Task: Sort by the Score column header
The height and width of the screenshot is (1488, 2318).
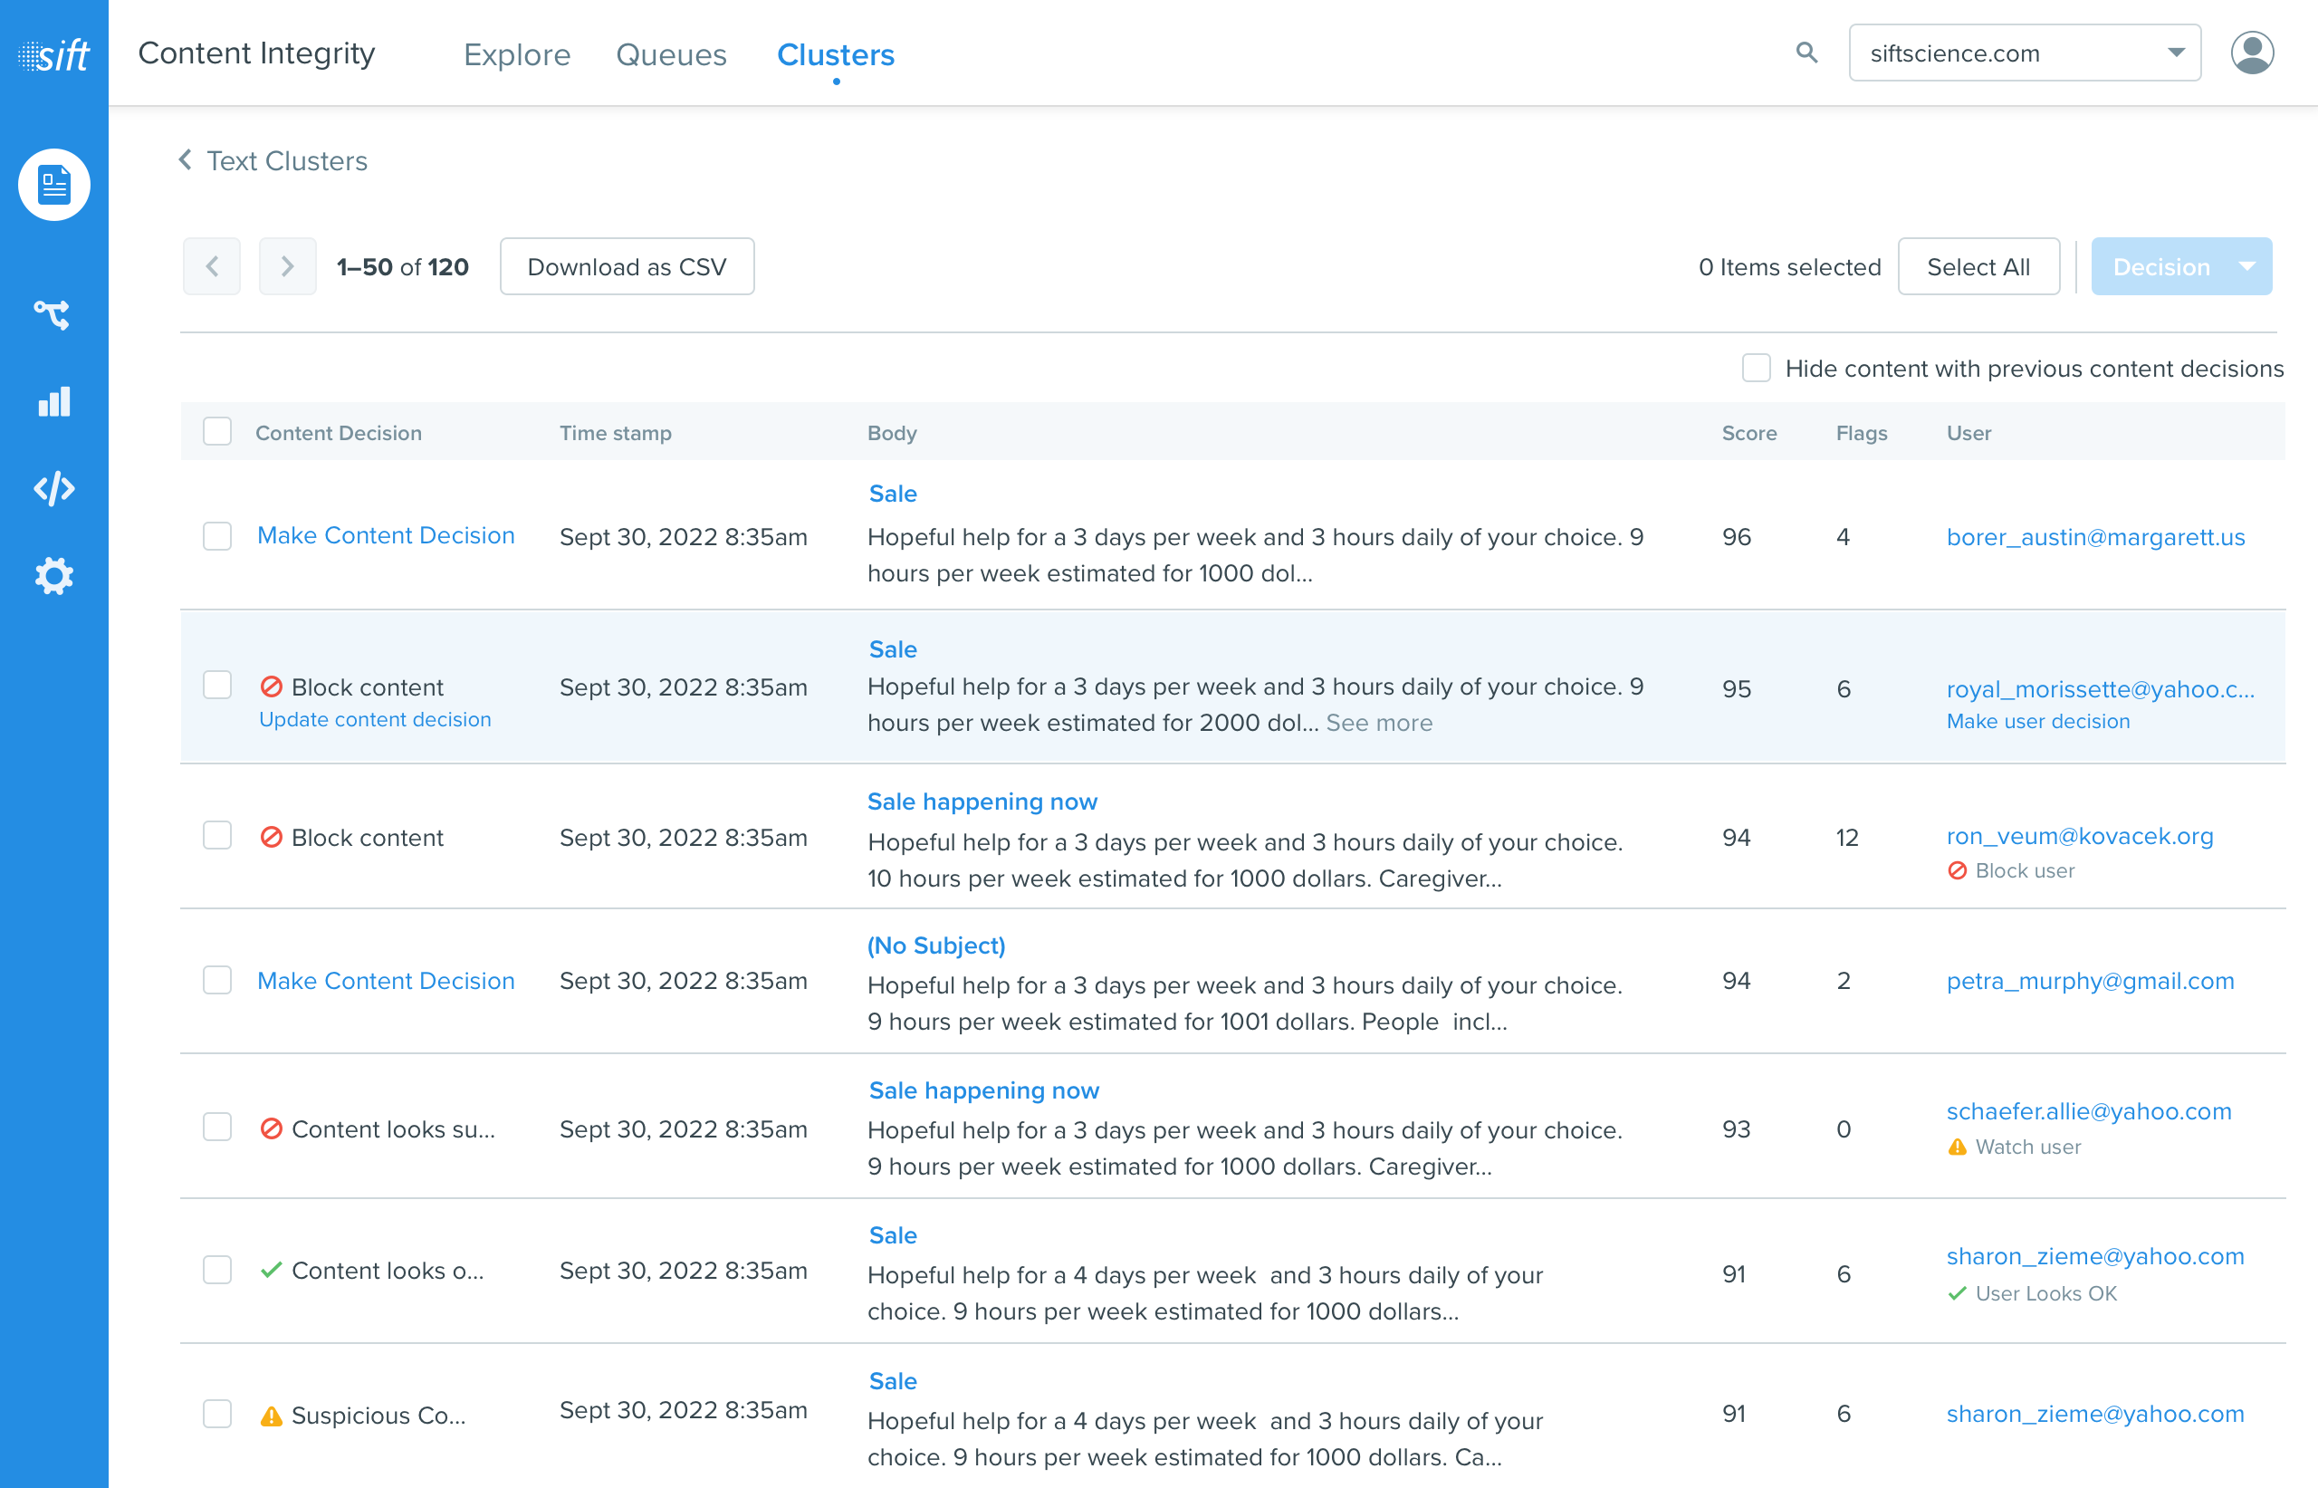Action: pyautogui.click(x=1749, y=433)
